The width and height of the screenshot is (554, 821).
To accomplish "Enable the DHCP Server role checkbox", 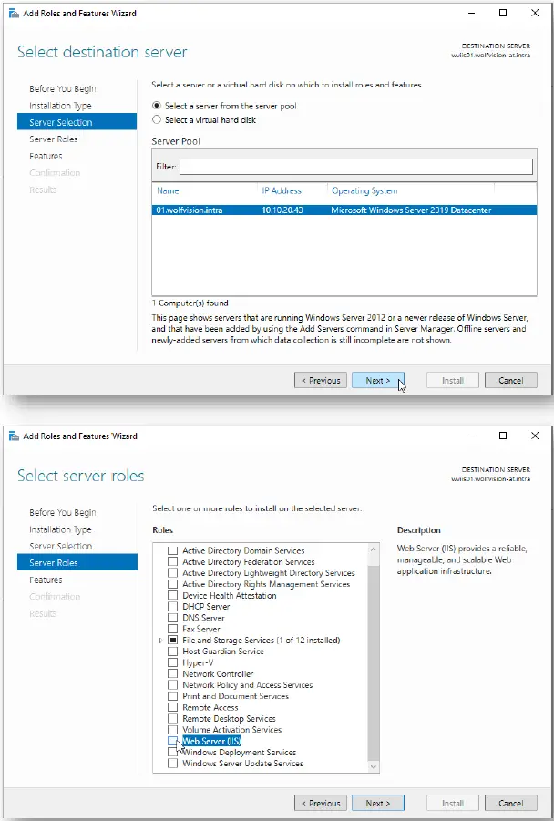I will [173, 607].
